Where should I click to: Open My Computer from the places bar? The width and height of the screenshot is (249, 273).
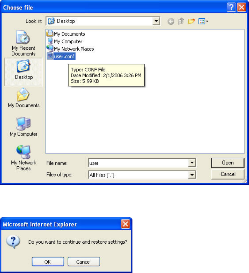pos(24,127)
